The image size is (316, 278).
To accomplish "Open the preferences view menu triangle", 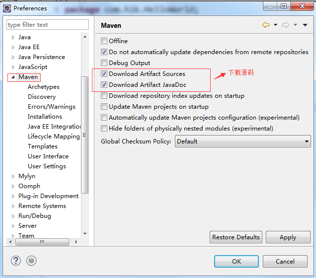I will 305,25.
